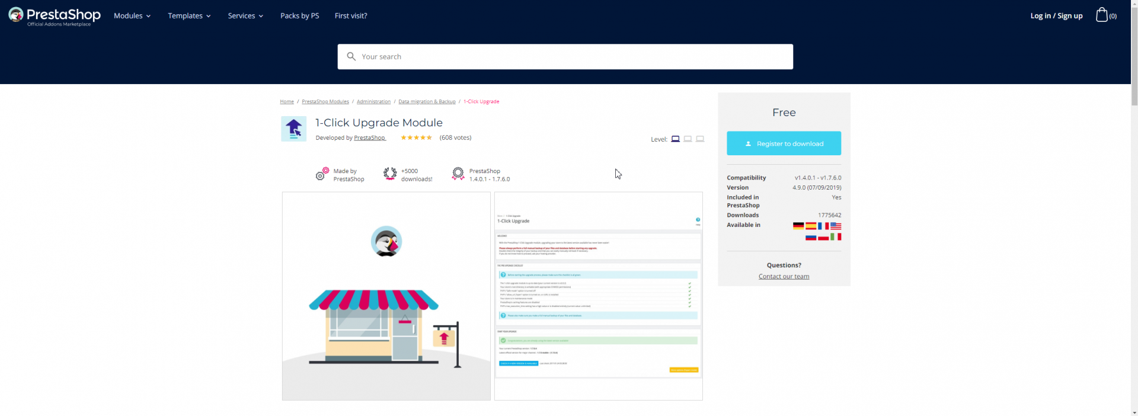Open PrestaShop Modules breadcrumb

(325, 101)
